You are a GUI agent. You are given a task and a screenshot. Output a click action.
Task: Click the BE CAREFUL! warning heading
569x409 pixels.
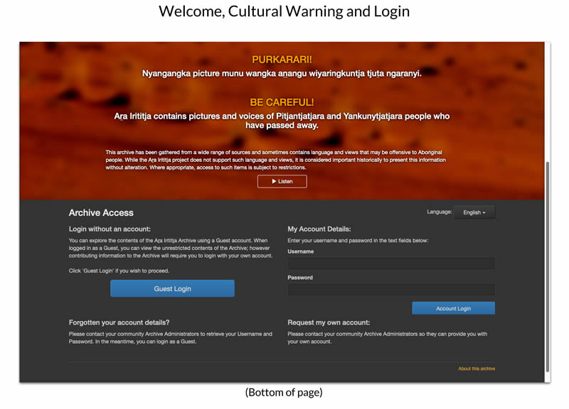[282, 102]
